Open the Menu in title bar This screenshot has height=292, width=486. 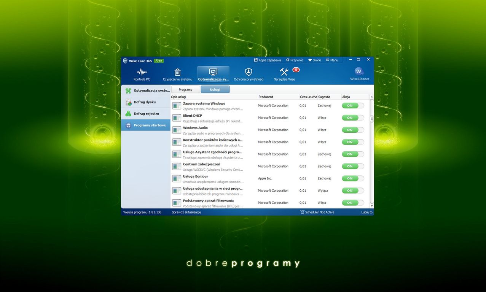332,60
